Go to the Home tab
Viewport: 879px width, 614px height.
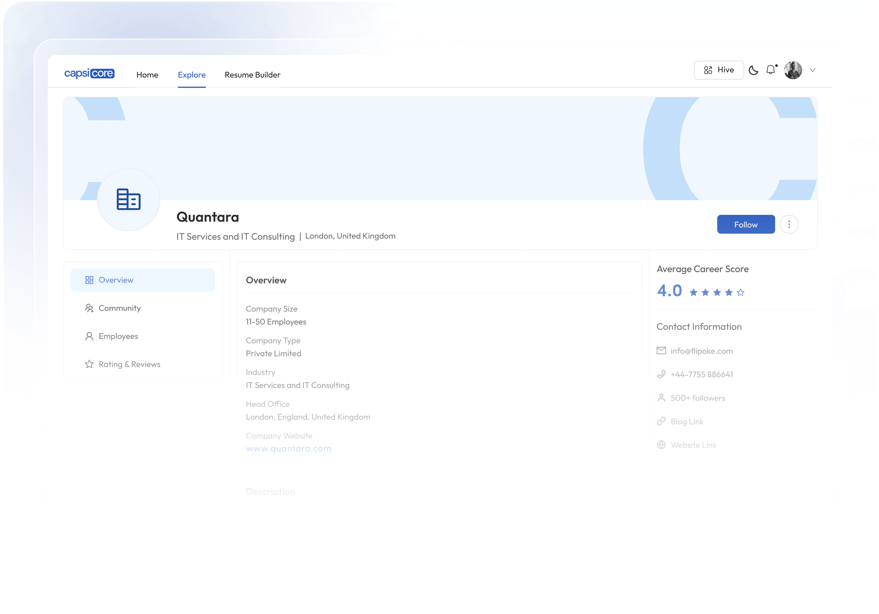(147, 75)
